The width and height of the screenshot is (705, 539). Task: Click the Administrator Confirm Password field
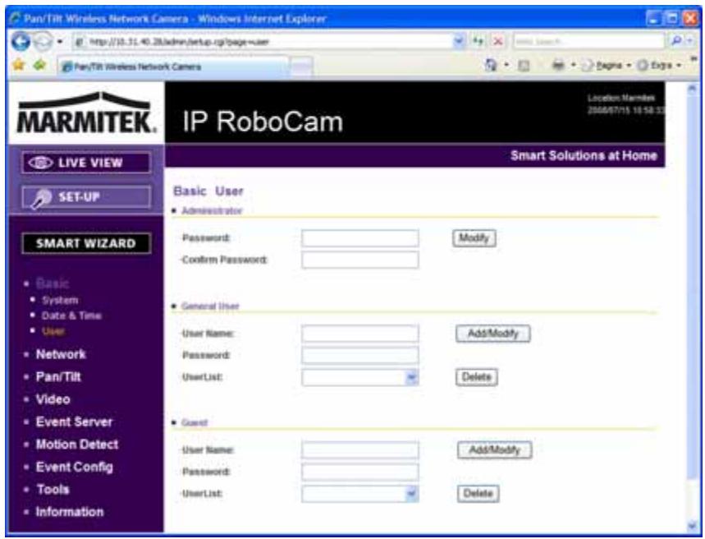[360, 260]
